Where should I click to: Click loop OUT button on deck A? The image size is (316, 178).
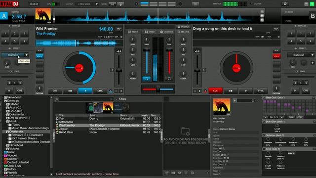click(20, 90)
